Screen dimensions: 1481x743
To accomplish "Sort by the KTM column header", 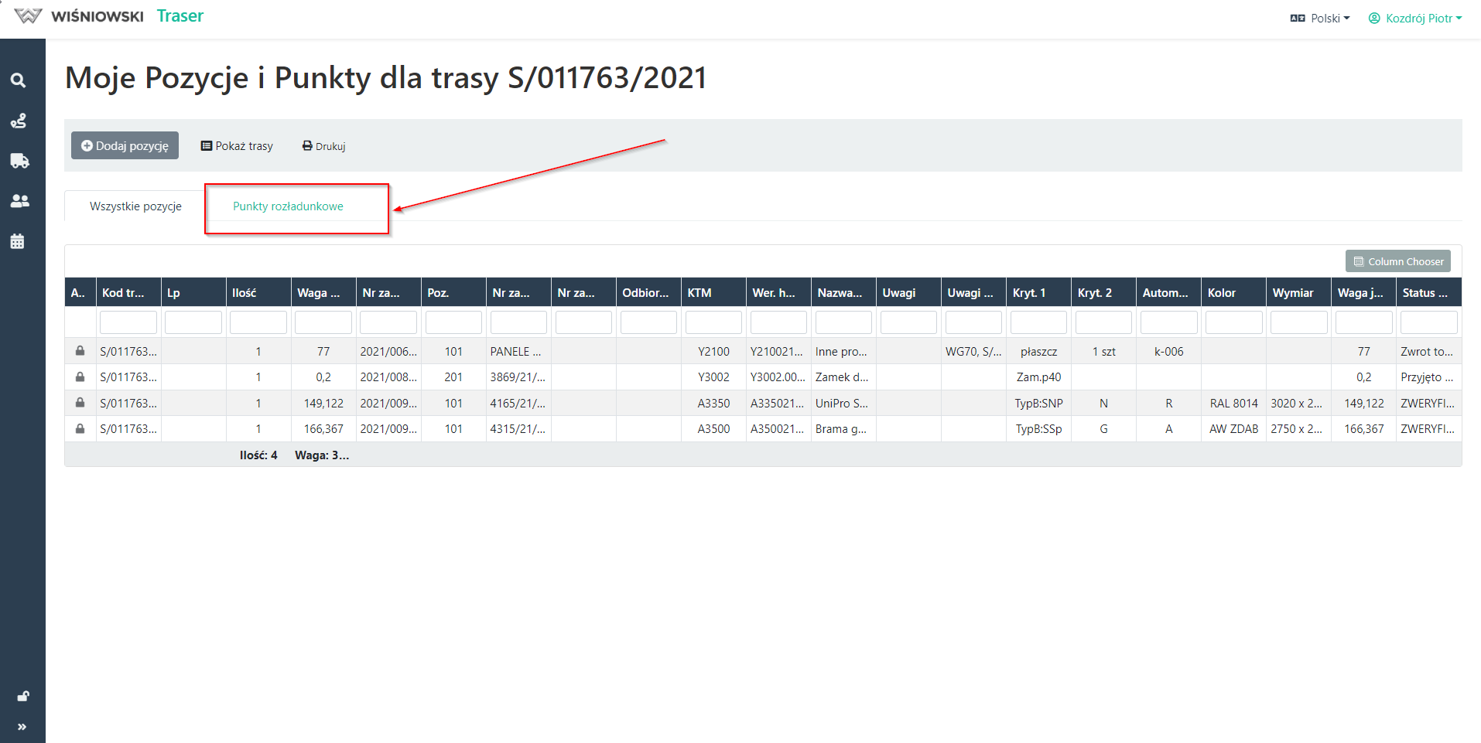I will [699, 293].
